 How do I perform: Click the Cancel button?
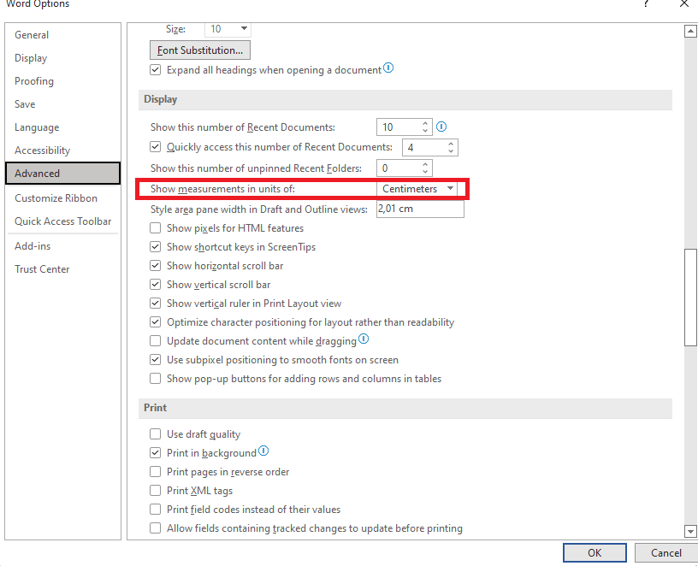click(666, 552)
